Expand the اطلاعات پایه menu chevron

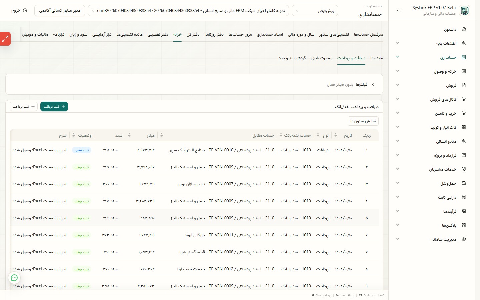click(x=397, y=43)
